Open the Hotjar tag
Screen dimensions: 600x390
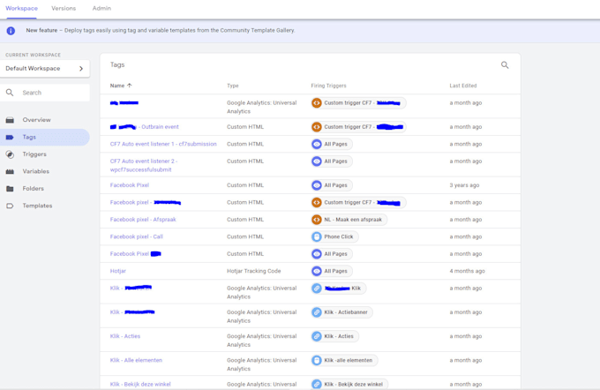119,271
